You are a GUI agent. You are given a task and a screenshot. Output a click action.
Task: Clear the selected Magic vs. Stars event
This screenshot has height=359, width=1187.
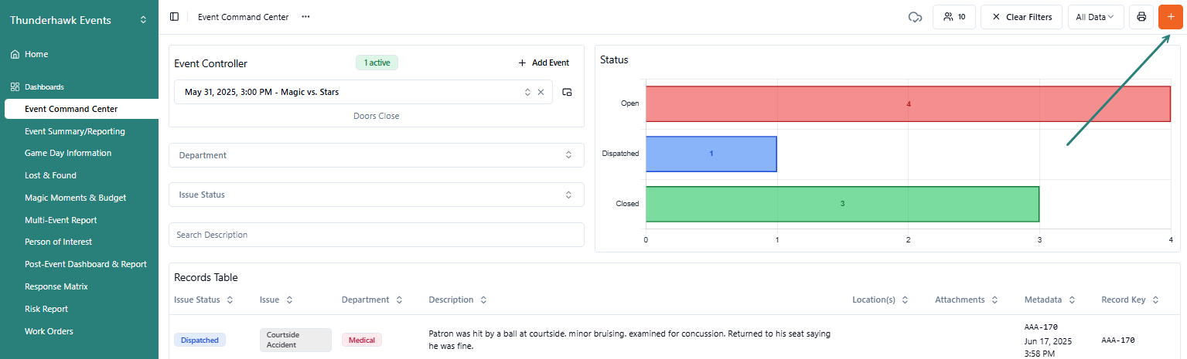[541, 92]
